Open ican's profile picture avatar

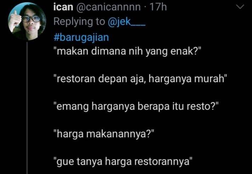click(27, 21)
